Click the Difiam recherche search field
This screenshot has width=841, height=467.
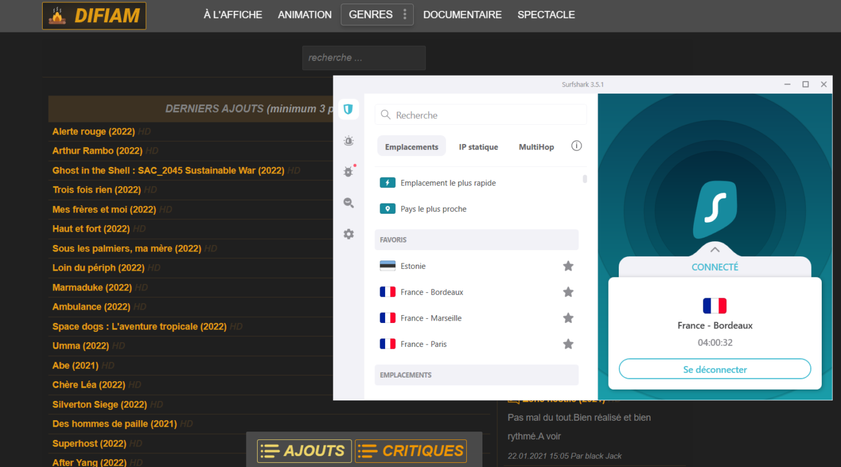[x=364, y=58]
